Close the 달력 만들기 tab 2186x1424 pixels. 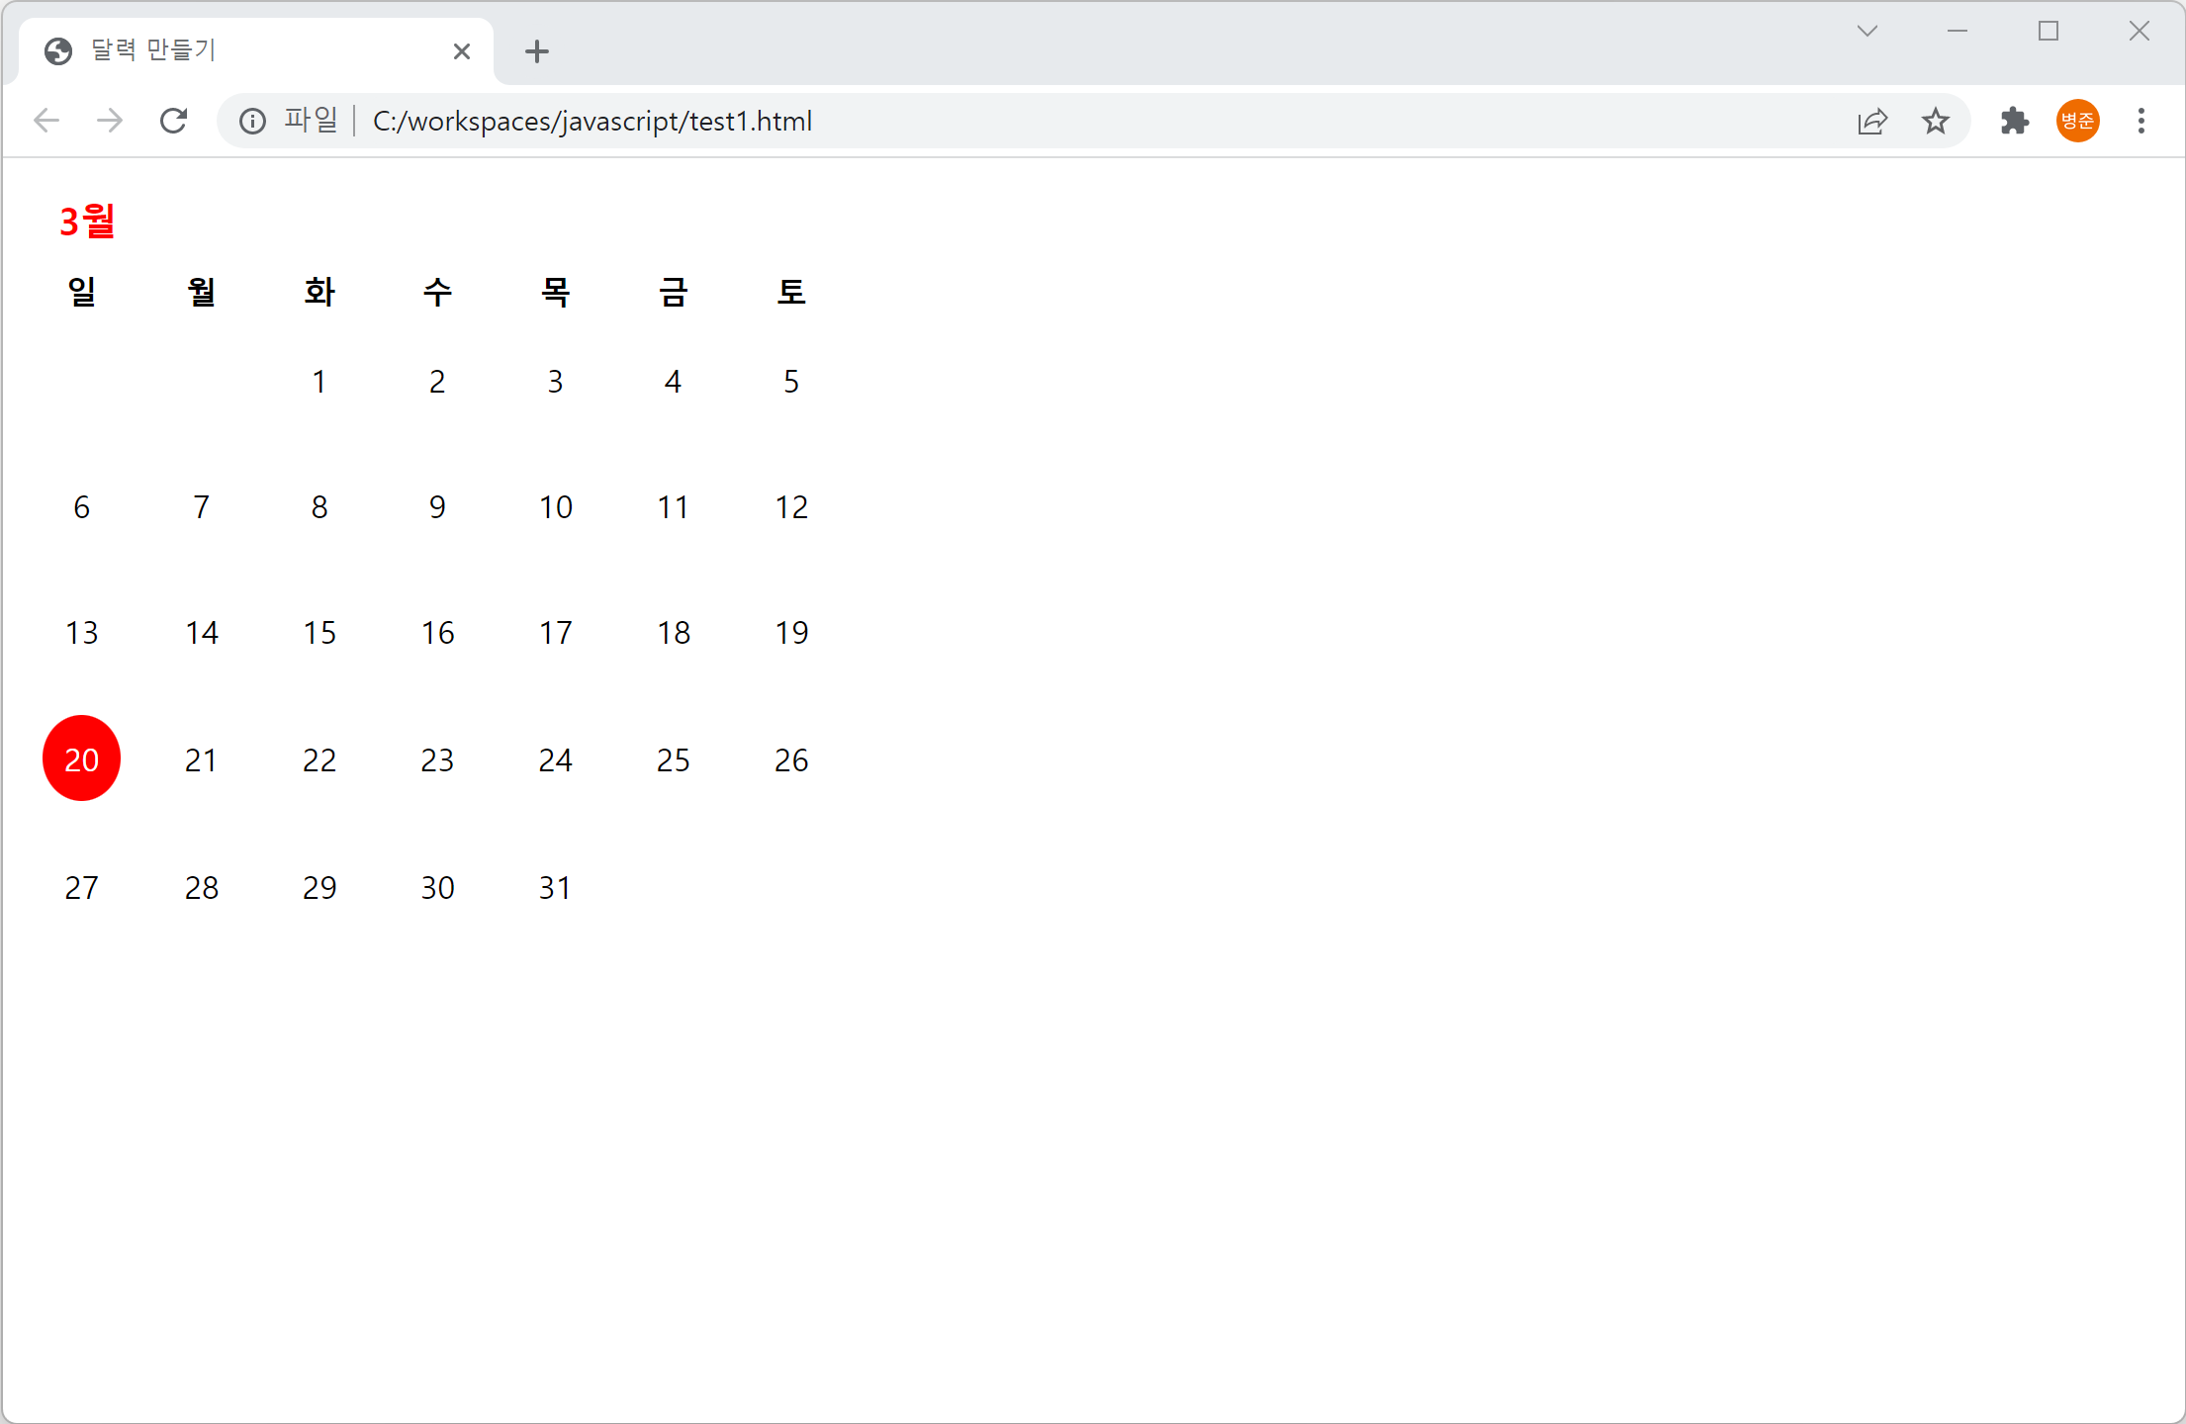coord(461,51)
